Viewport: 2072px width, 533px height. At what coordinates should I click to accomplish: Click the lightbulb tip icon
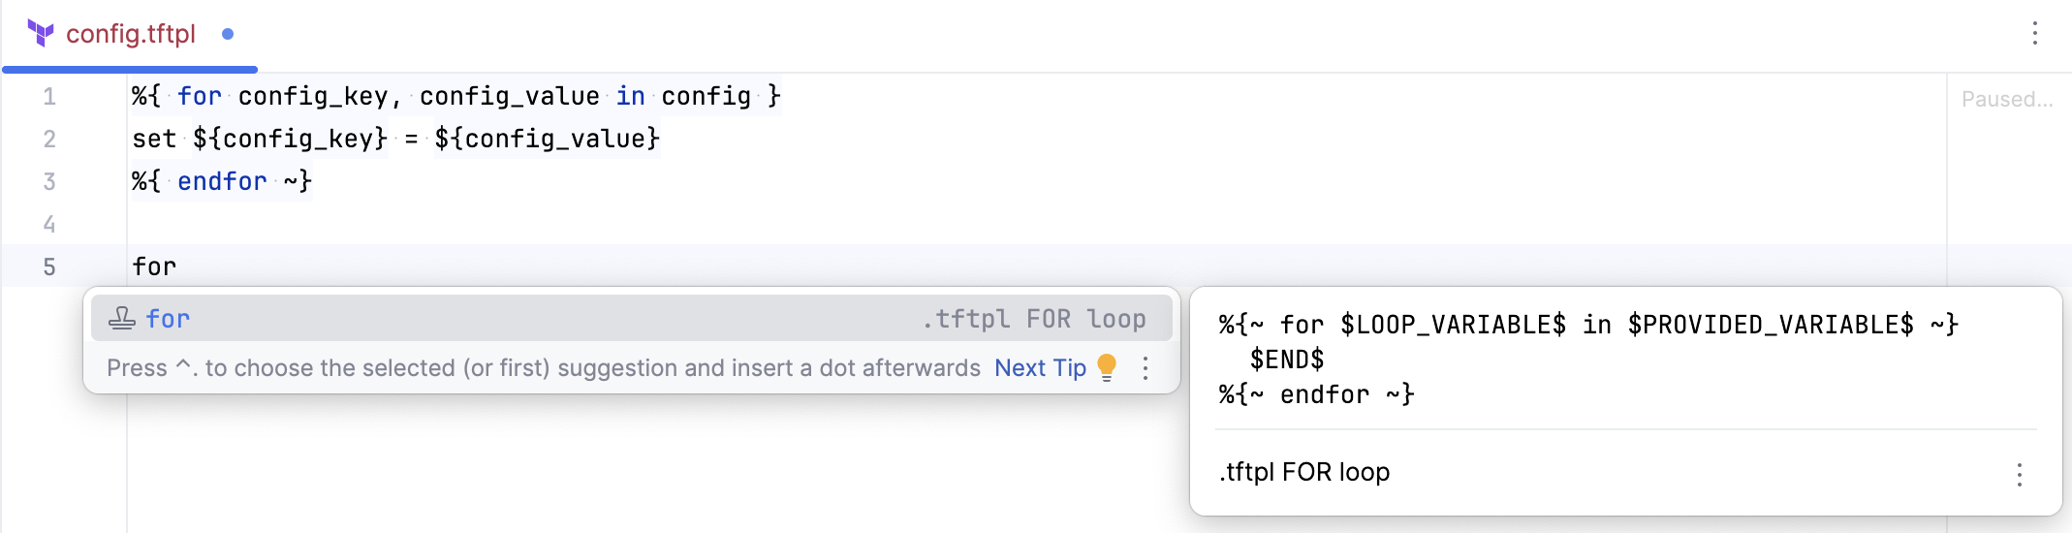[1107, 367]
